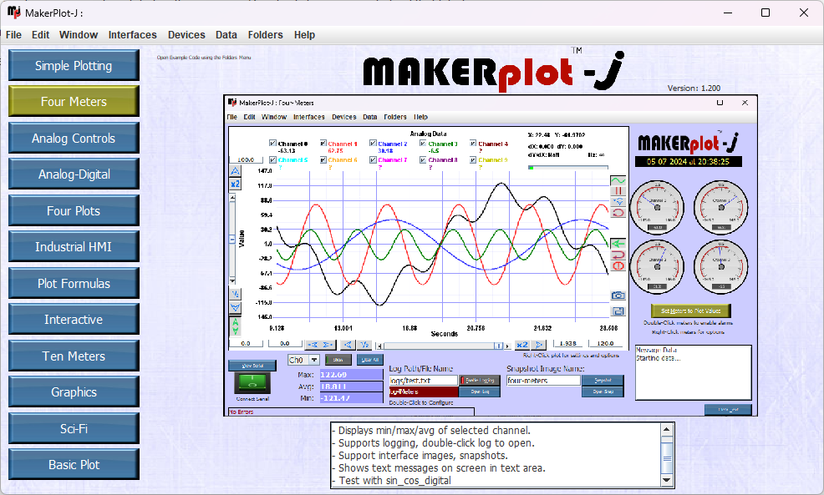Viewport: 824px width, 495px height.
Task: Toggle the Channel 0 checkbox
Action: click(272, 144)
